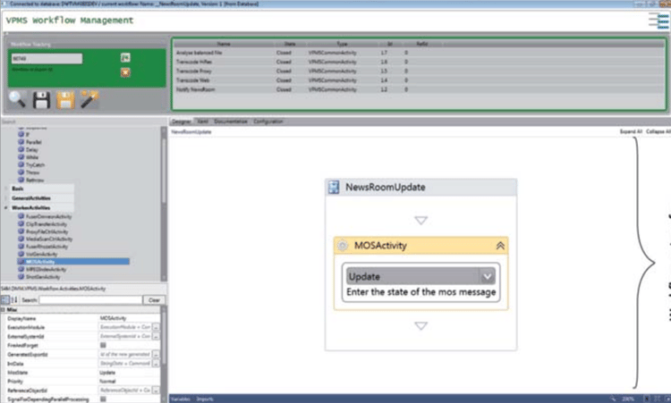Viewport: 671px width, 403px height.
Task: Open the Update state dropdown in MOSActivity
Action: point(488,277)
